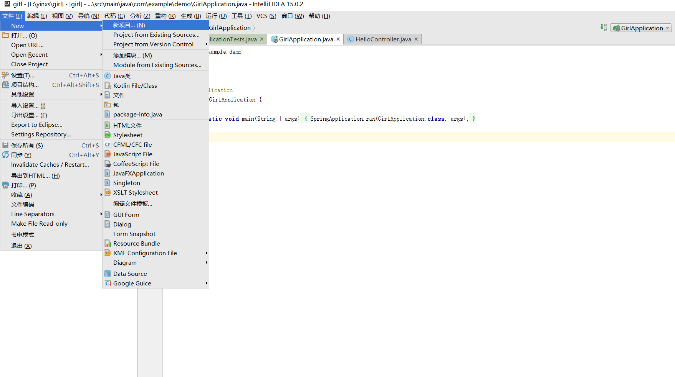The width and height of the screenshot is (675, 377).
Task: Click the JavaScript File icon
Action: (108, 154)
